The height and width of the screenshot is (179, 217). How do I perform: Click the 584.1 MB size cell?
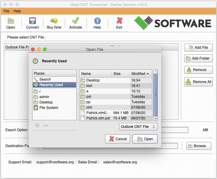point(121,113)
